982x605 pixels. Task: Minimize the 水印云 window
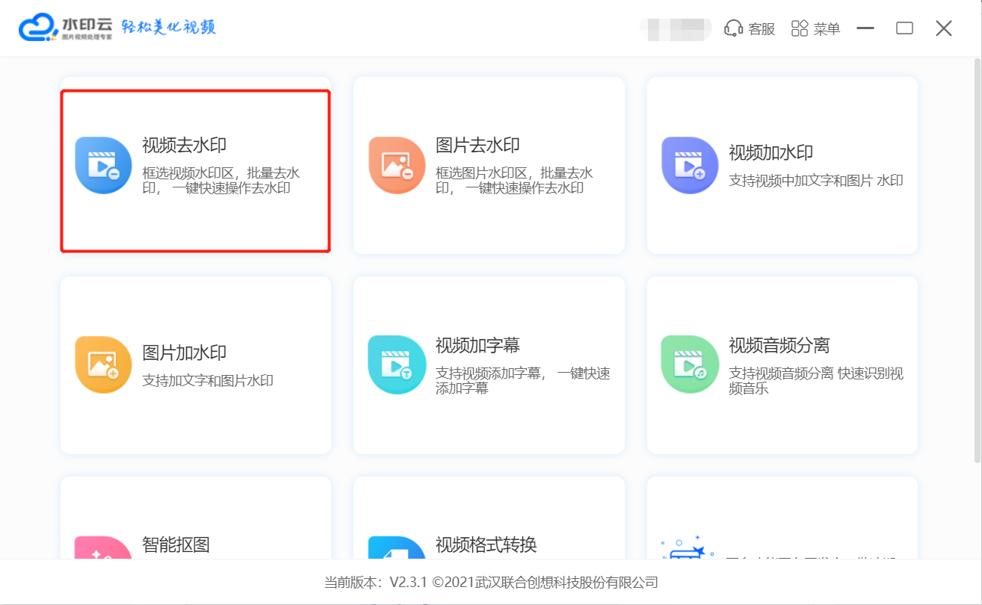pos(865,28)
